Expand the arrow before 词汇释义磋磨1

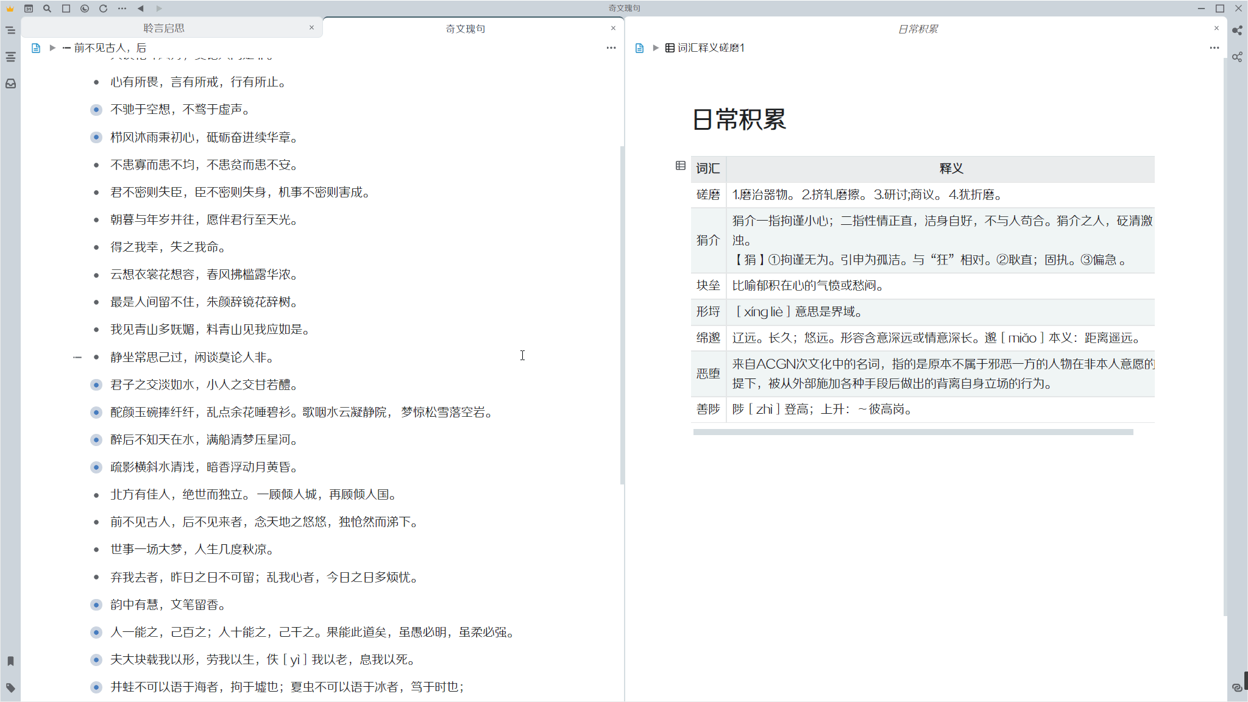[655, 48]
